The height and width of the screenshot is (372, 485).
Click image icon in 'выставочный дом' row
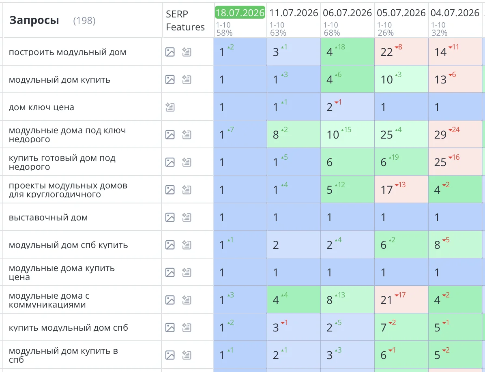(170, 217)
